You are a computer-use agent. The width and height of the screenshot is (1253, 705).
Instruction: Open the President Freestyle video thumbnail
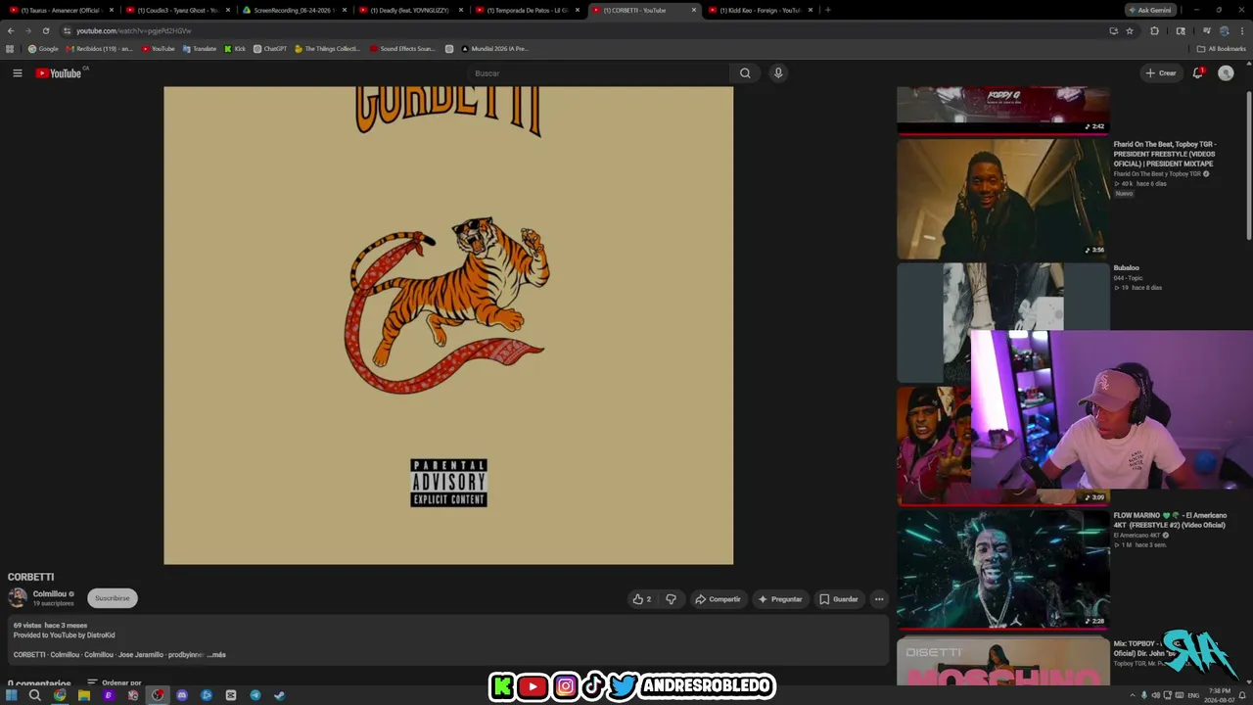click(1003, 199)
